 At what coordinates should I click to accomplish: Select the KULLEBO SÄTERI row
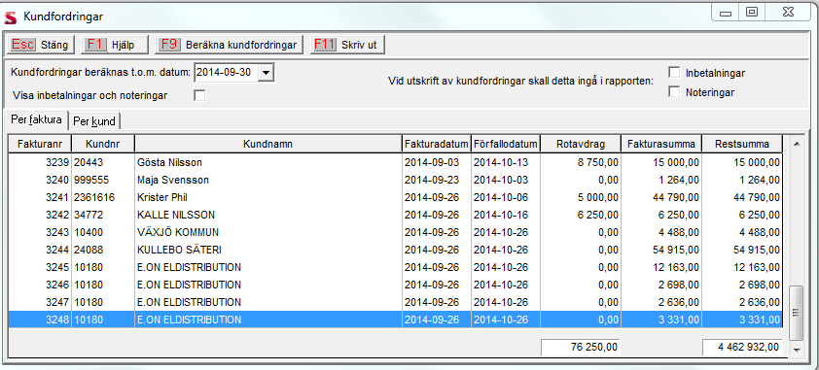click(396, 251)
